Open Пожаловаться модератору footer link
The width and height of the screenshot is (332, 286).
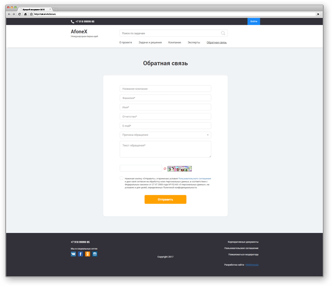click(244, 254)
